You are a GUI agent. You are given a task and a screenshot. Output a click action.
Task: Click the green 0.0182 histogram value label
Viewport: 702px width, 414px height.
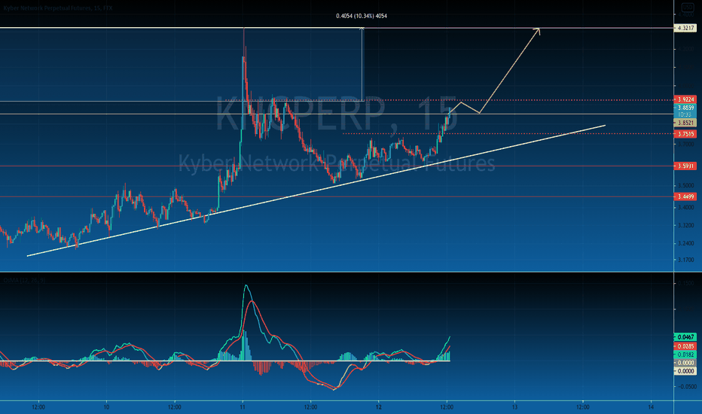pyautogui.click(x=685, y=355)
